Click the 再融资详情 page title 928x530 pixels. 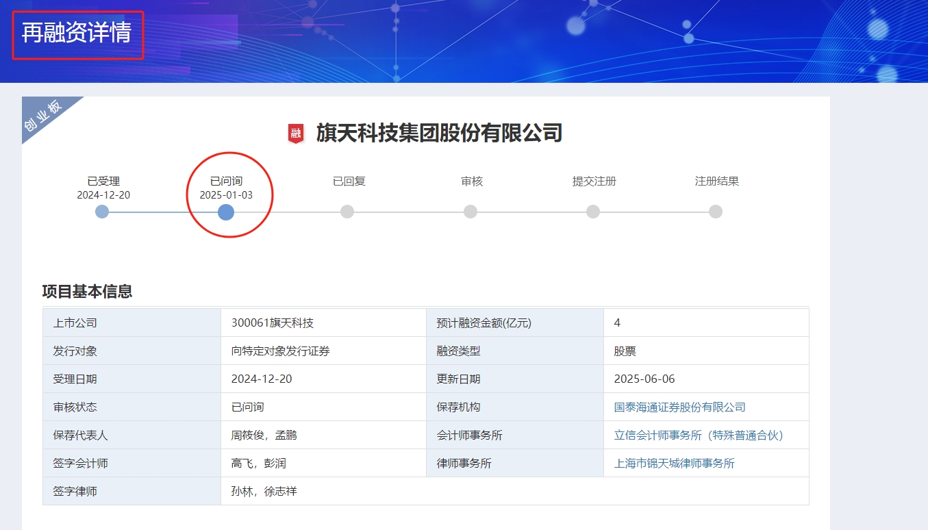tap(77, 33)
